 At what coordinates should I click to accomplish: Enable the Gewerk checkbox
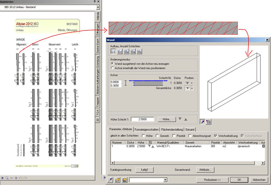tap(157, 135)
